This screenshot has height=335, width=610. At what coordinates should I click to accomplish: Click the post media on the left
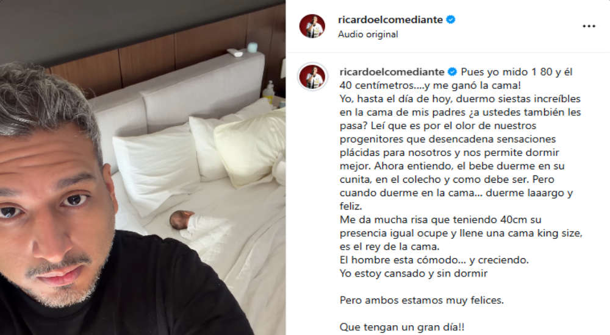[x=143, y=167]
